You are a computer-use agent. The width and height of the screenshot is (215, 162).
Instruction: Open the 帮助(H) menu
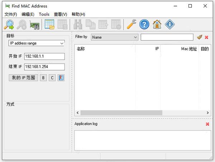coord(78,14)
